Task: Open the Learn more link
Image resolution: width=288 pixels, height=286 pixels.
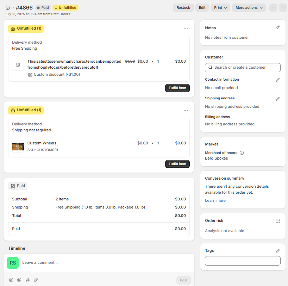Action: pos(215,200)
